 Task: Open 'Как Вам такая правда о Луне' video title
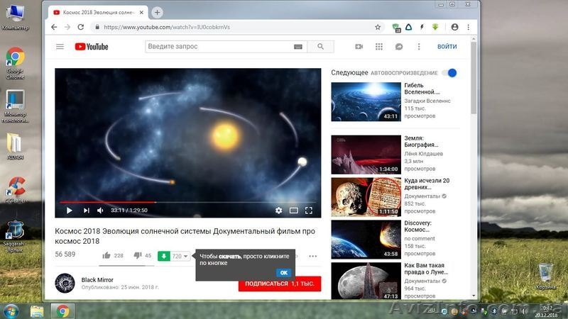tap(427, 269)
